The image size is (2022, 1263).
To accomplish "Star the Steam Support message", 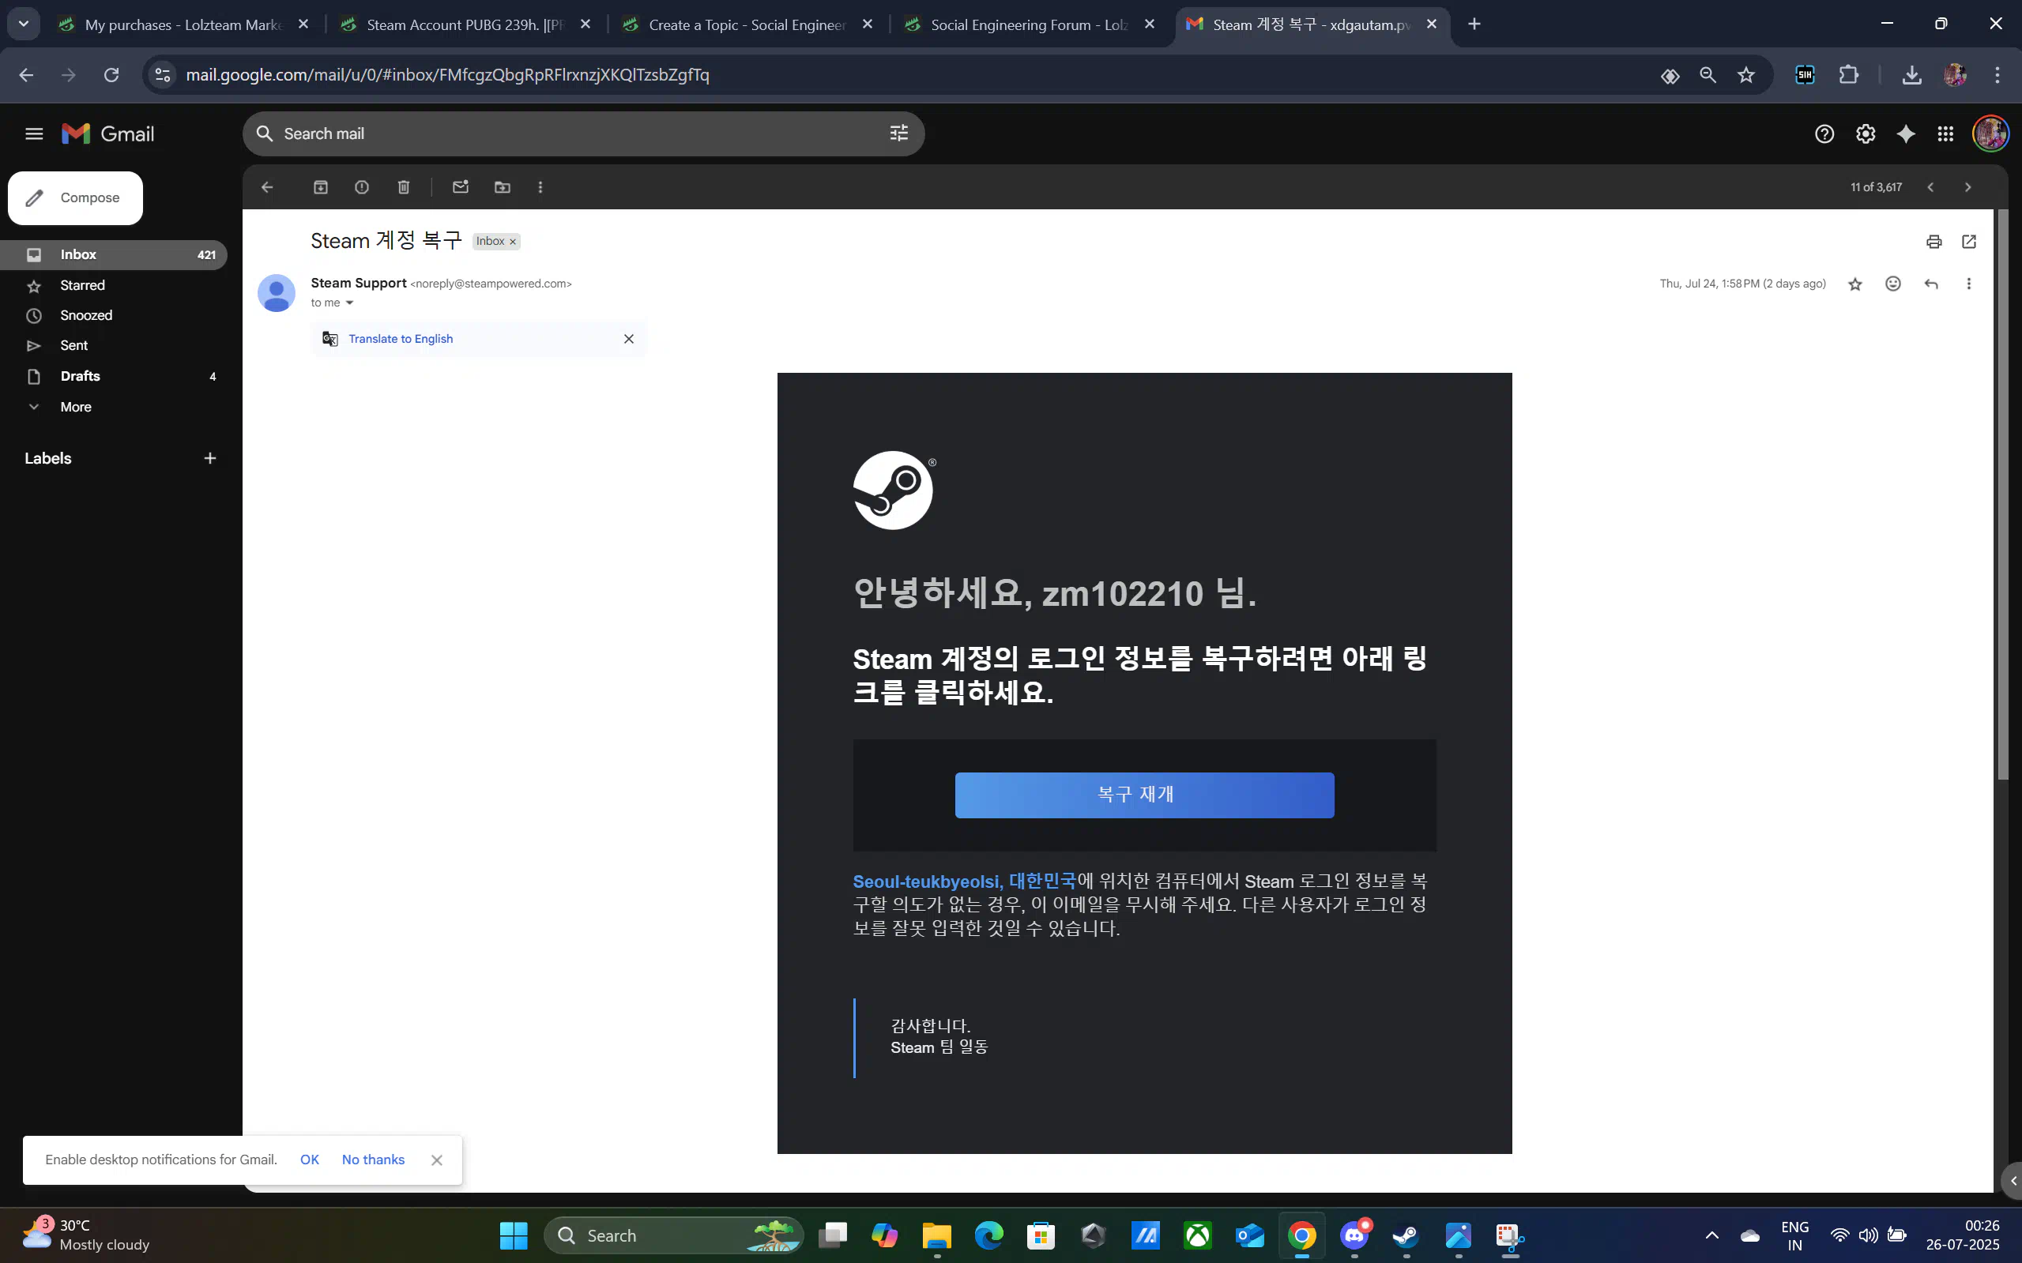I will pyautogui.click(x=1856, y=284).
